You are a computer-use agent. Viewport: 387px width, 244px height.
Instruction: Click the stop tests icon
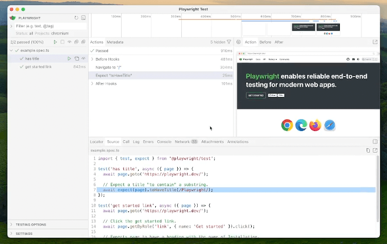click(63, 42)
